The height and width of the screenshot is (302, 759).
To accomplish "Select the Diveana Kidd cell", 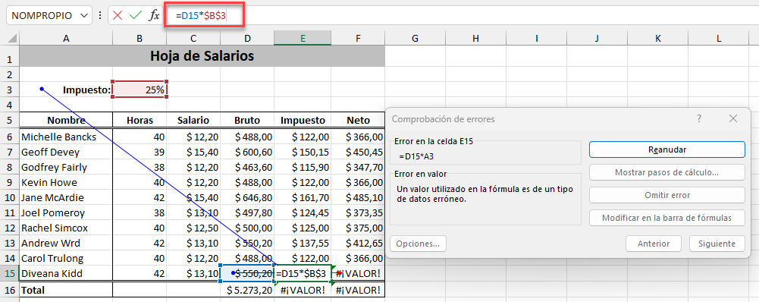I will [x=66, y=273].
